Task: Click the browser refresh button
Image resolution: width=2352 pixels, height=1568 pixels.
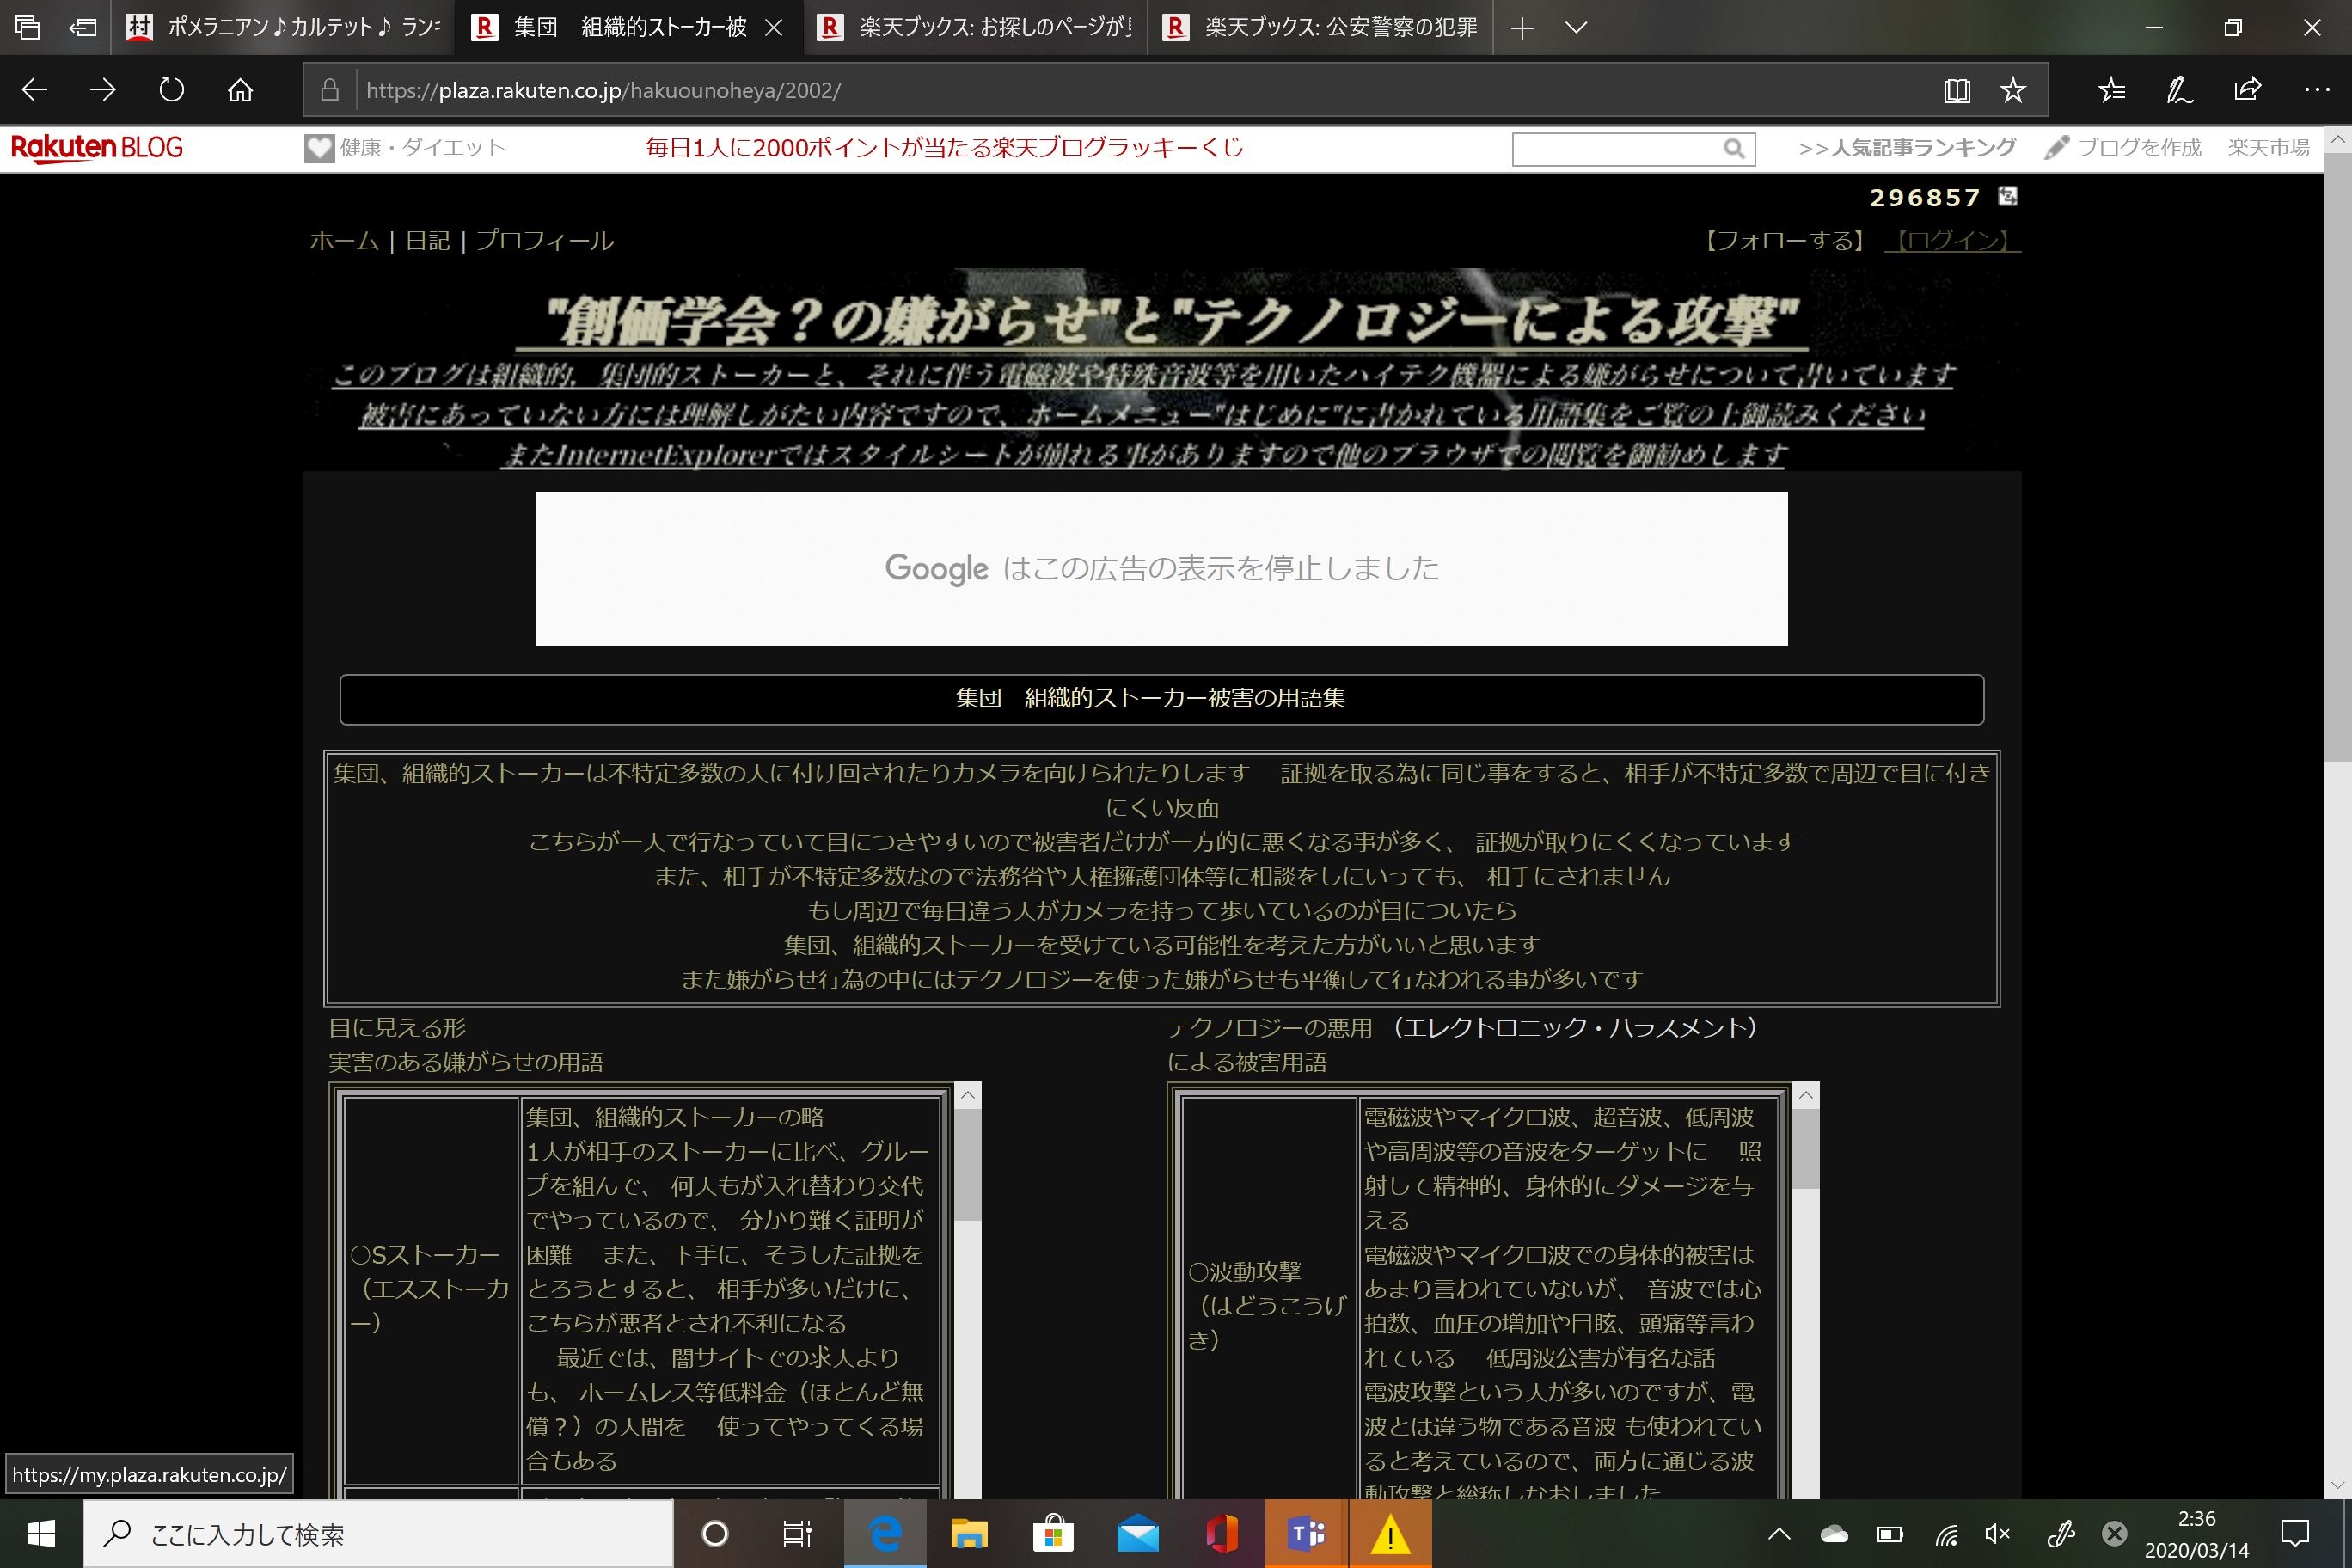Action: pos(171,90)
